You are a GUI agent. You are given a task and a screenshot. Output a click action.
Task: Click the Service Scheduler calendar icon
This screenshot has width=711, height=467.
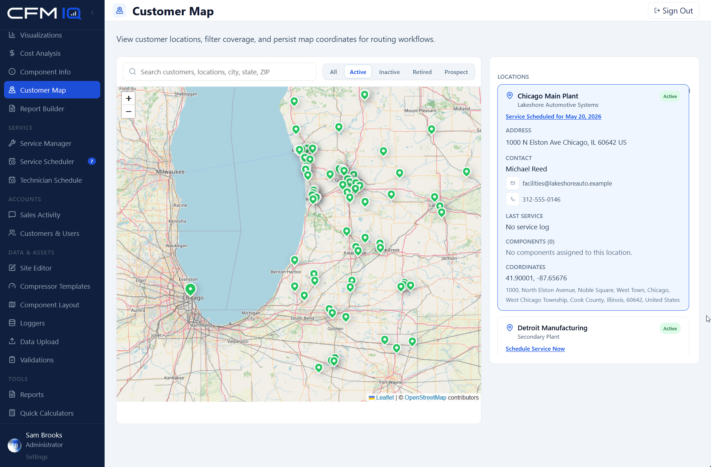point(12,161)
